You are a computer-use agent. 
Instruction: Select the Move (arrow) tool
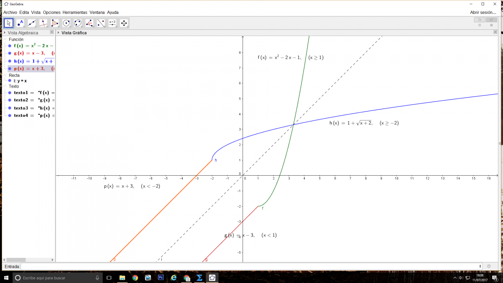click(x=9, y=23)
